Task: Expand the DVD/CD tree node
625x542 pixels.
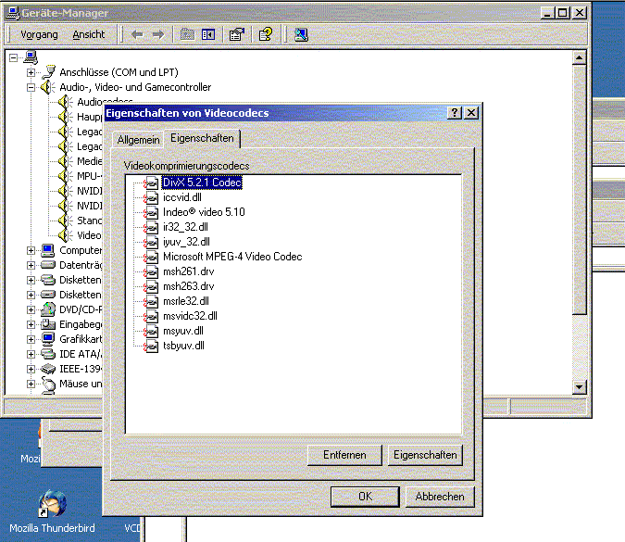Action: [31, 309]
